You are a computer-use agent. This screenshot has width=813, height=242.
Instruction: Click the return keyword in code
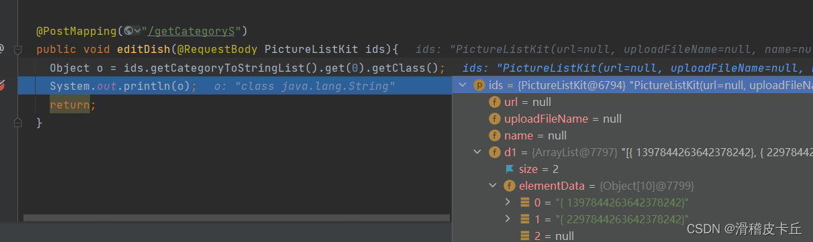70,105
